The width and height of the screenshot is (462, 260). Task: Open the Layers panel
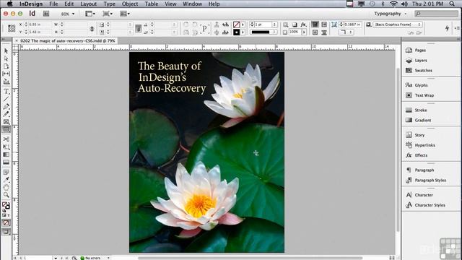tap(416, 60)
